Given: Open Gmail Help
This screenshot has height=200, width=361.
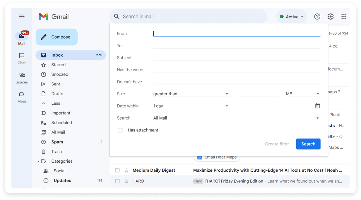Looking at the screenshot, I should pyautogui.click(x=317, y=17).
